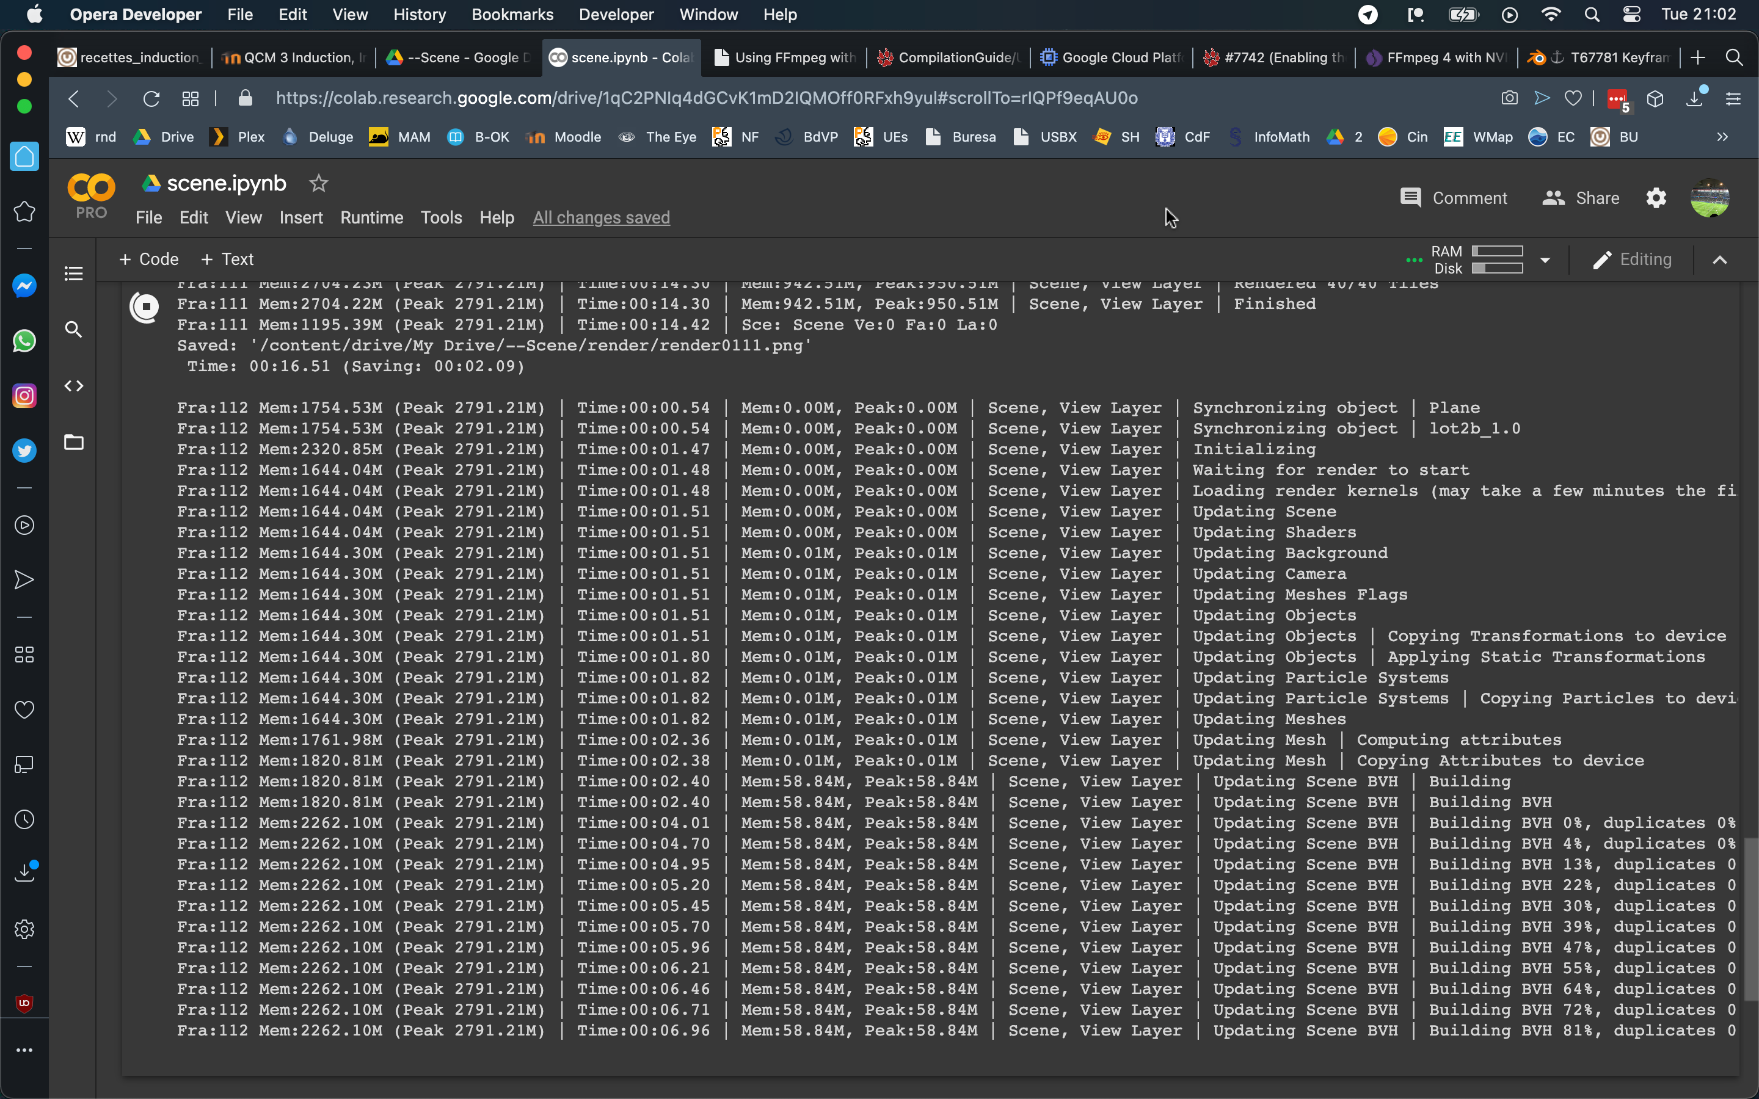Add a new Code cell
Viewport: 1759px width, 1099px height.
click(149, 259)
